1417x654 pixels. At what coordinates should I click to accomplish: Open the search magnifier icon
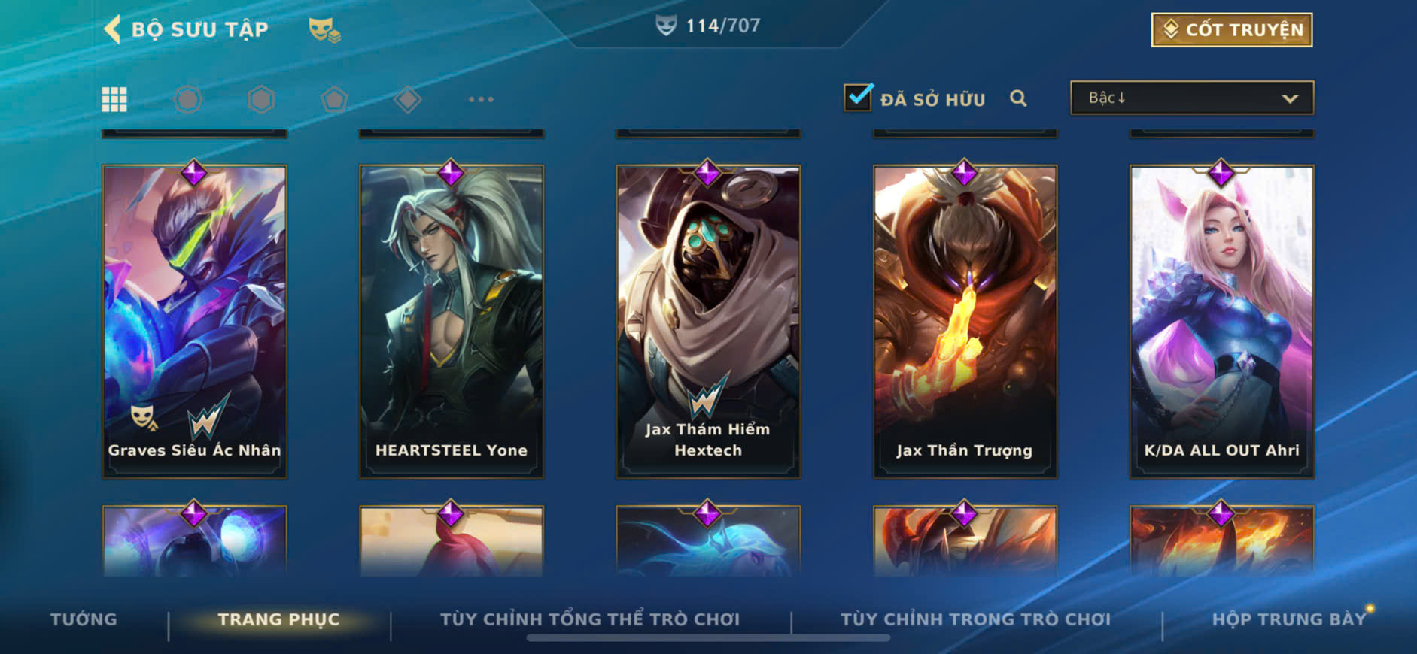1018,98
